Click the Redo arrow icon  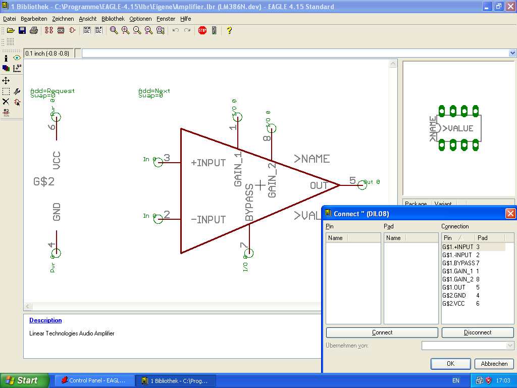tap(187, 30)
